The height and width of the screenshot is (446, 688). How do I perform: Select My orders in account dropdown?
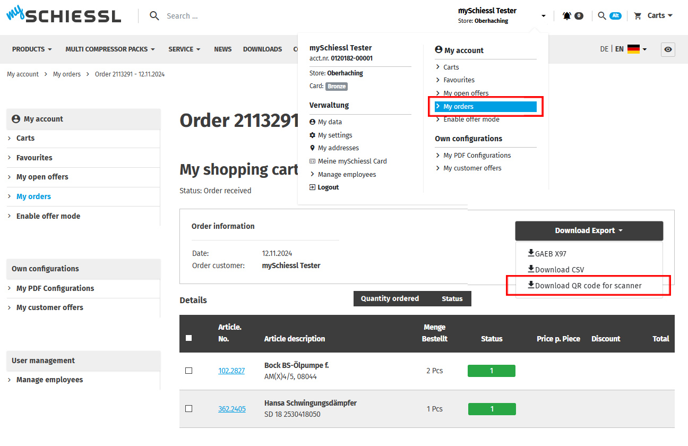click(458, 107)
